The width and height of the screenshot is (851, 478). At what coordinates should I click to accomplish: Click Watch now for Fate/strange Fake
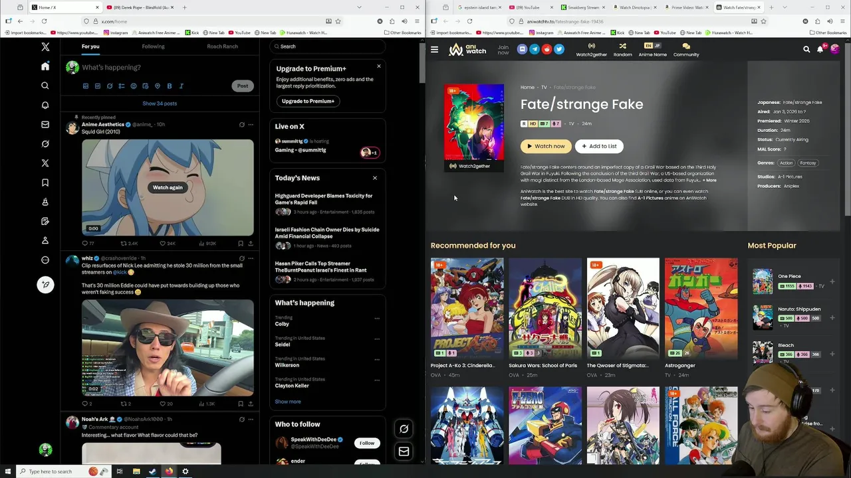546,146
